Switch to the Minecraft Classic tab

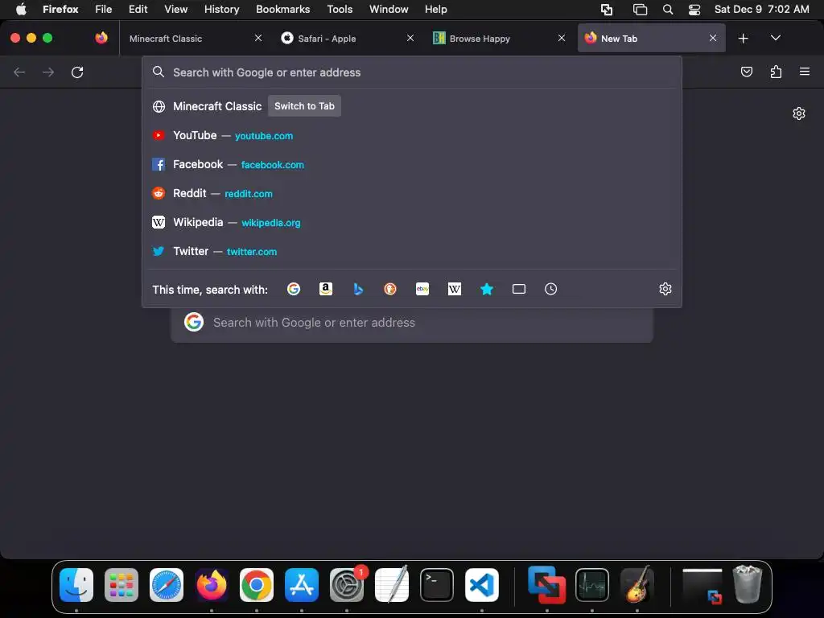195,38
